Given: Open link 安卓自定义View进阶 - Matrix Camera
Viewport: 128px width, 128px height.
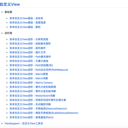Looking at the screenshot, I should coord(31,83).
